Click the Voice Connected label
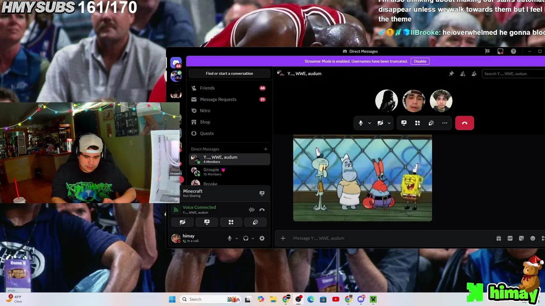Screen dimensions: 545x306 [199, 207]
